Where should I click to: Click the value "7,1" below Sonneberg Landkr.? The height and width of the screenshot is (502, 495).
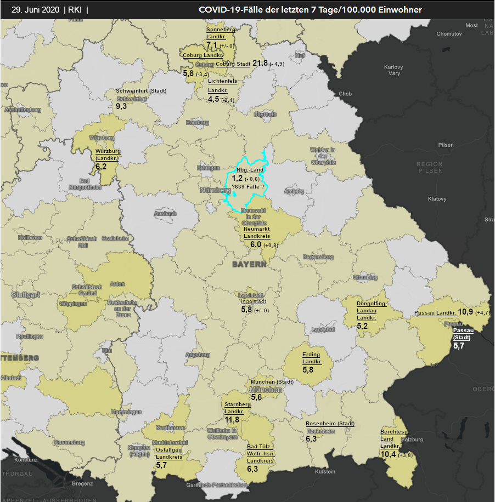pyautogui.click(x=212, y=45)
